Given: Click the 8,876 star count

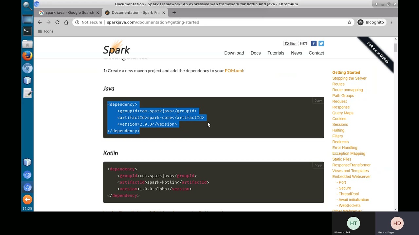Looking at the screenshot, I should 303,43.
